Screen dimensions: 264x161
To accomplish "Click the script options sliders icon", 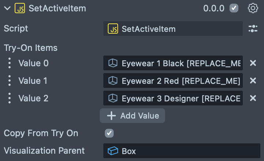I will point(253,29).
